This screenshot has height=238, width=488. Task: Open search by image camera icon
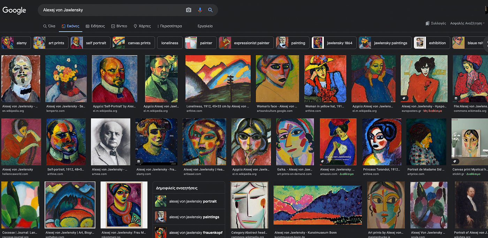tap(189, 10)
